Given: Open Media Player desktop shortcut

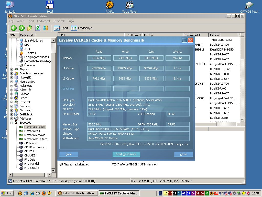Looking at the screenshot, I should [x=129, y=7].
